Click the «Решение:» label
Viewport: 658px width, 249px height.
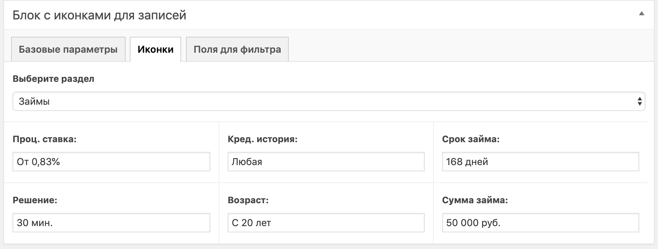35,200
